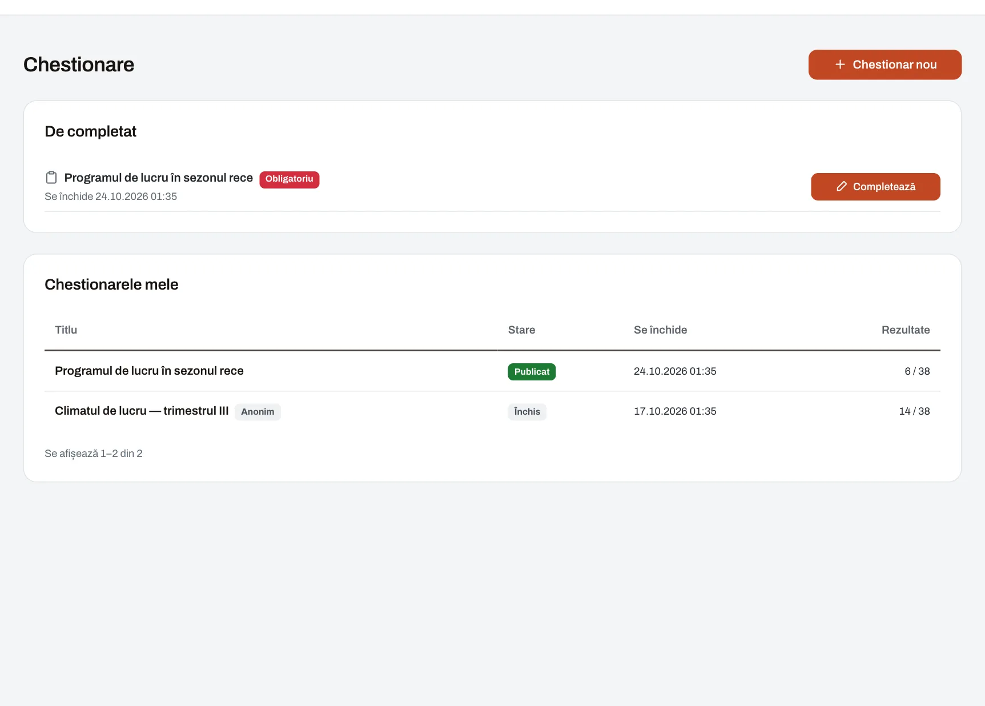Viewport: 985px width, 706px height.
Task: Open 'Programul de lucru în sezonul rece' in De completat
Action: click(158, 178)
